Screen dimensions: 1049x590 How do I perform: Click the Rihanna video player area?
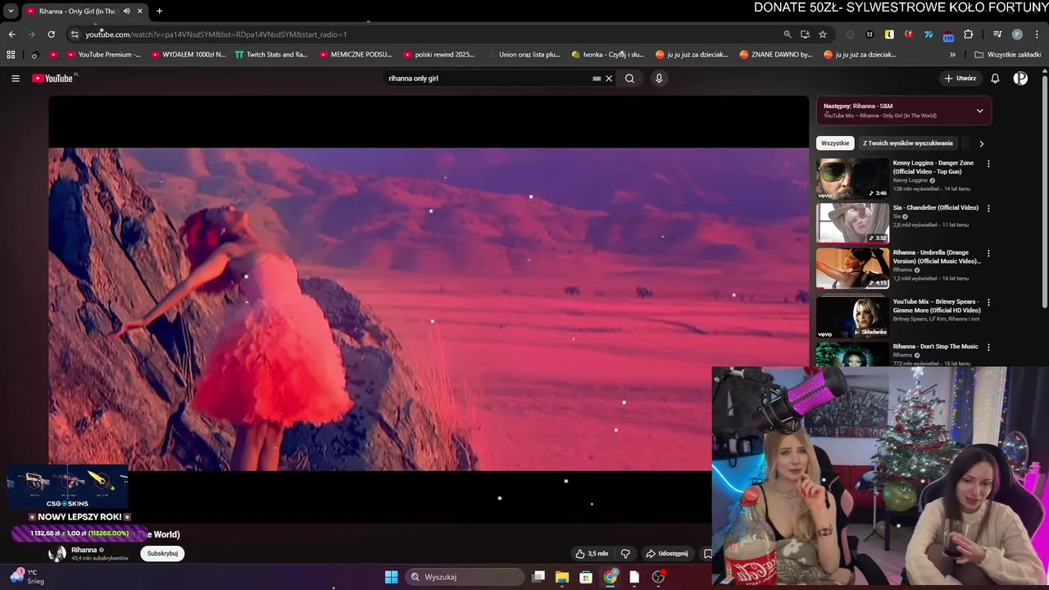(429, 309)
